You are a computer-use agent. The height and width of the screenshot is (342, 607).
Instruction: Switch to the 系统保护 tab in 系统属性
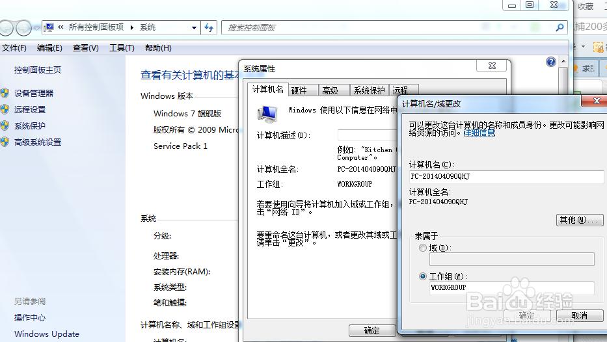tap(369, 90)
